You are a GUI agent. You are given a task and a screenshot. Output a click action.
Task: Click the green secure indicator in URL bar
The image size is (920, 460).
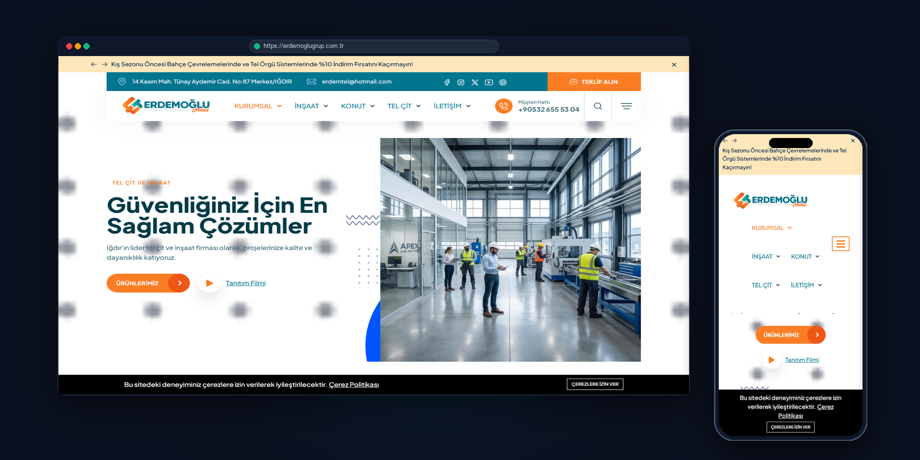[x=257, y=46]
